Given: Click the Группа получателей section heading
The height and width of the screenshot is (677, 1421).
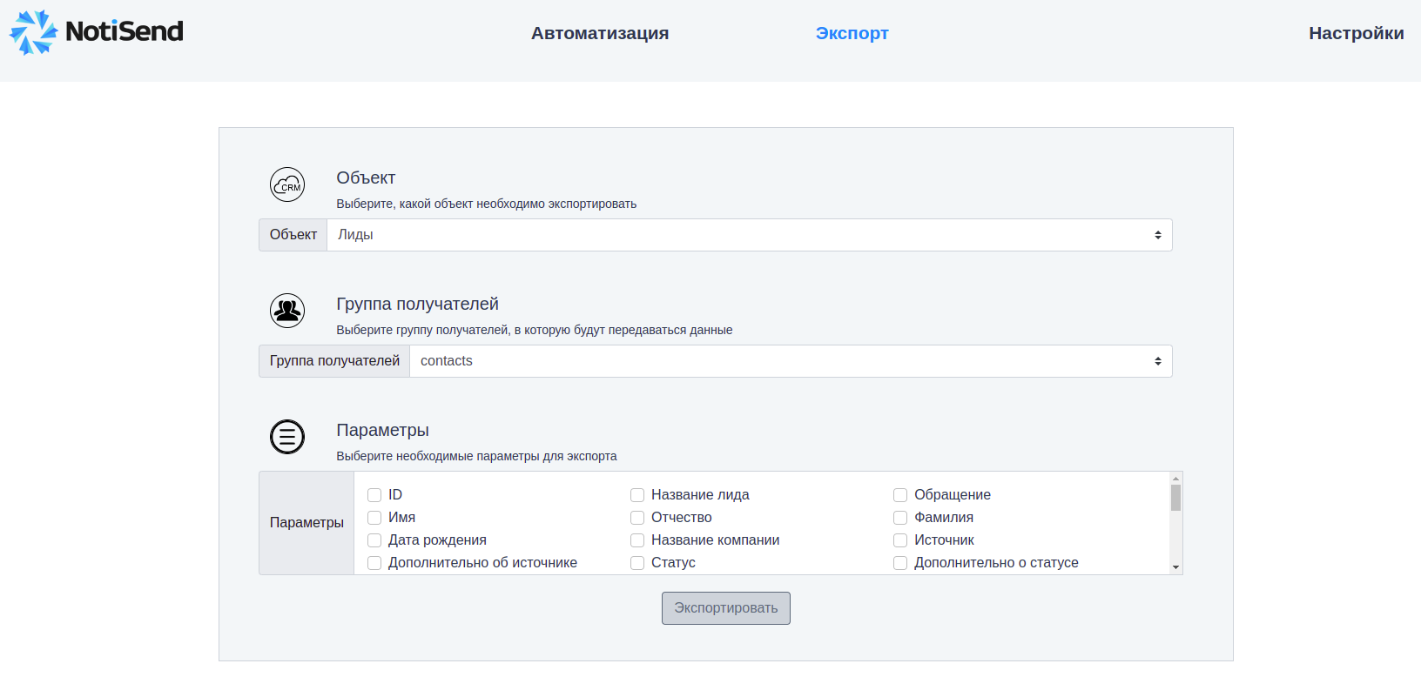Looking at the screenshot, I should point(417,304).
